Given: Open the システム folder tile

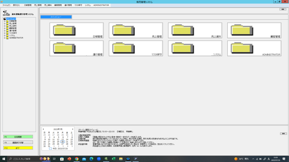Looking at the screenshot, I should point(195,49).
